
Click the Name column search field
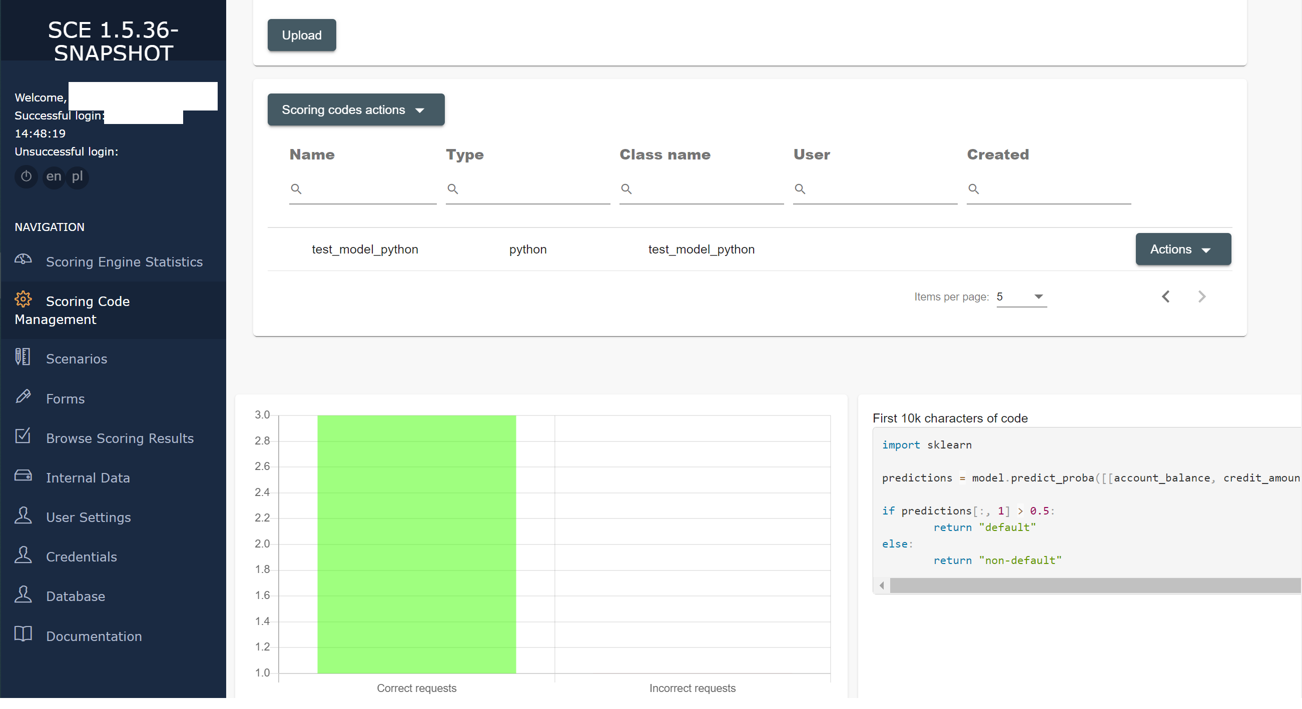pyautogui.click(x=368, y=189)
